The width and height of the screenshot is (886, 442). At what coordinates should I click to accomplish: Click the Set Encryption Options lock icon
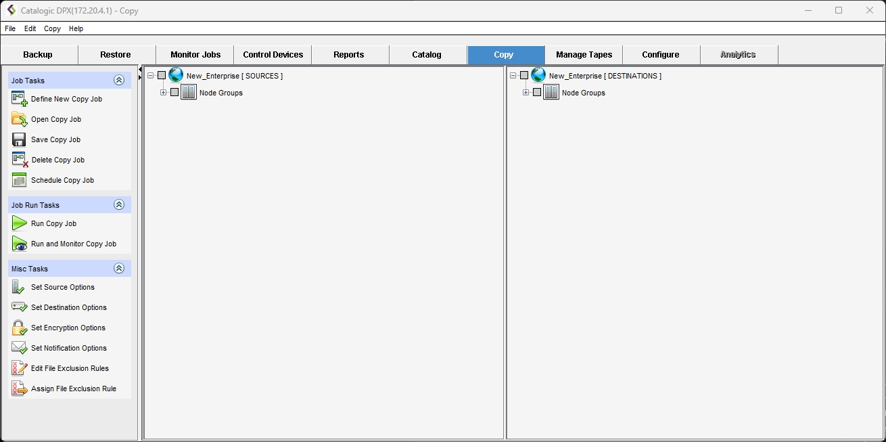tap(19, 328)
